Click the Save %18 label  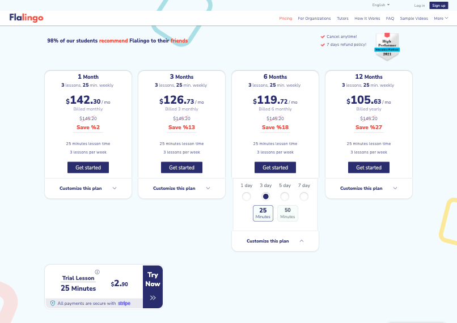(275, 127)
